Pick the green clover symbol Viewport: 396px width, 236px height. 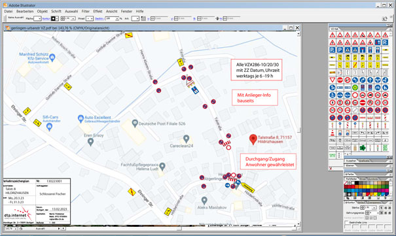click(x=363, y=148)
